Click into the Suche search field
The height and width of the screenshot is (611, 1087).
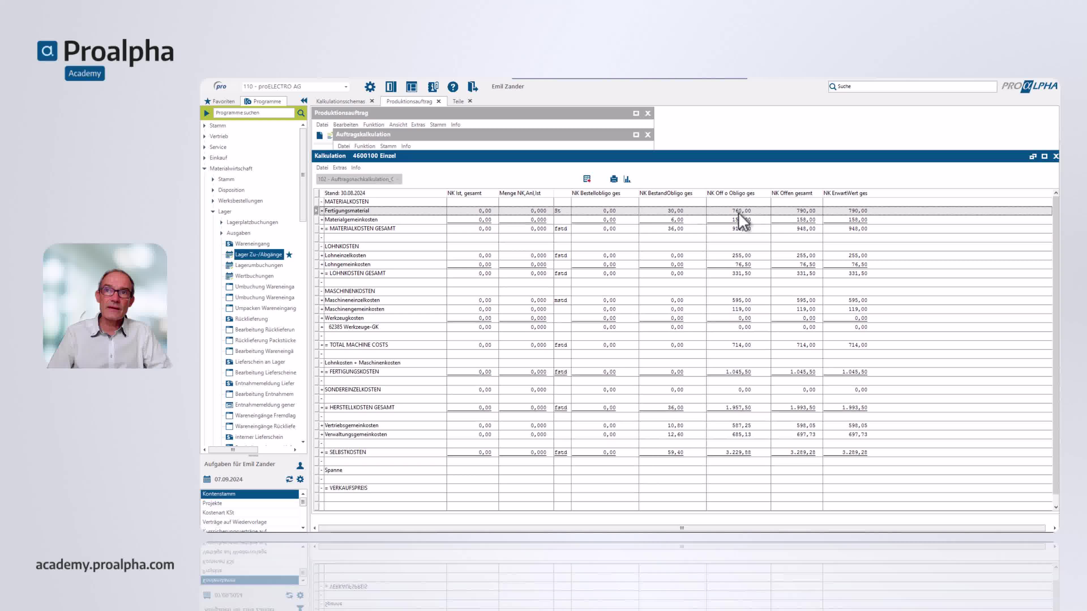(911, 87)
